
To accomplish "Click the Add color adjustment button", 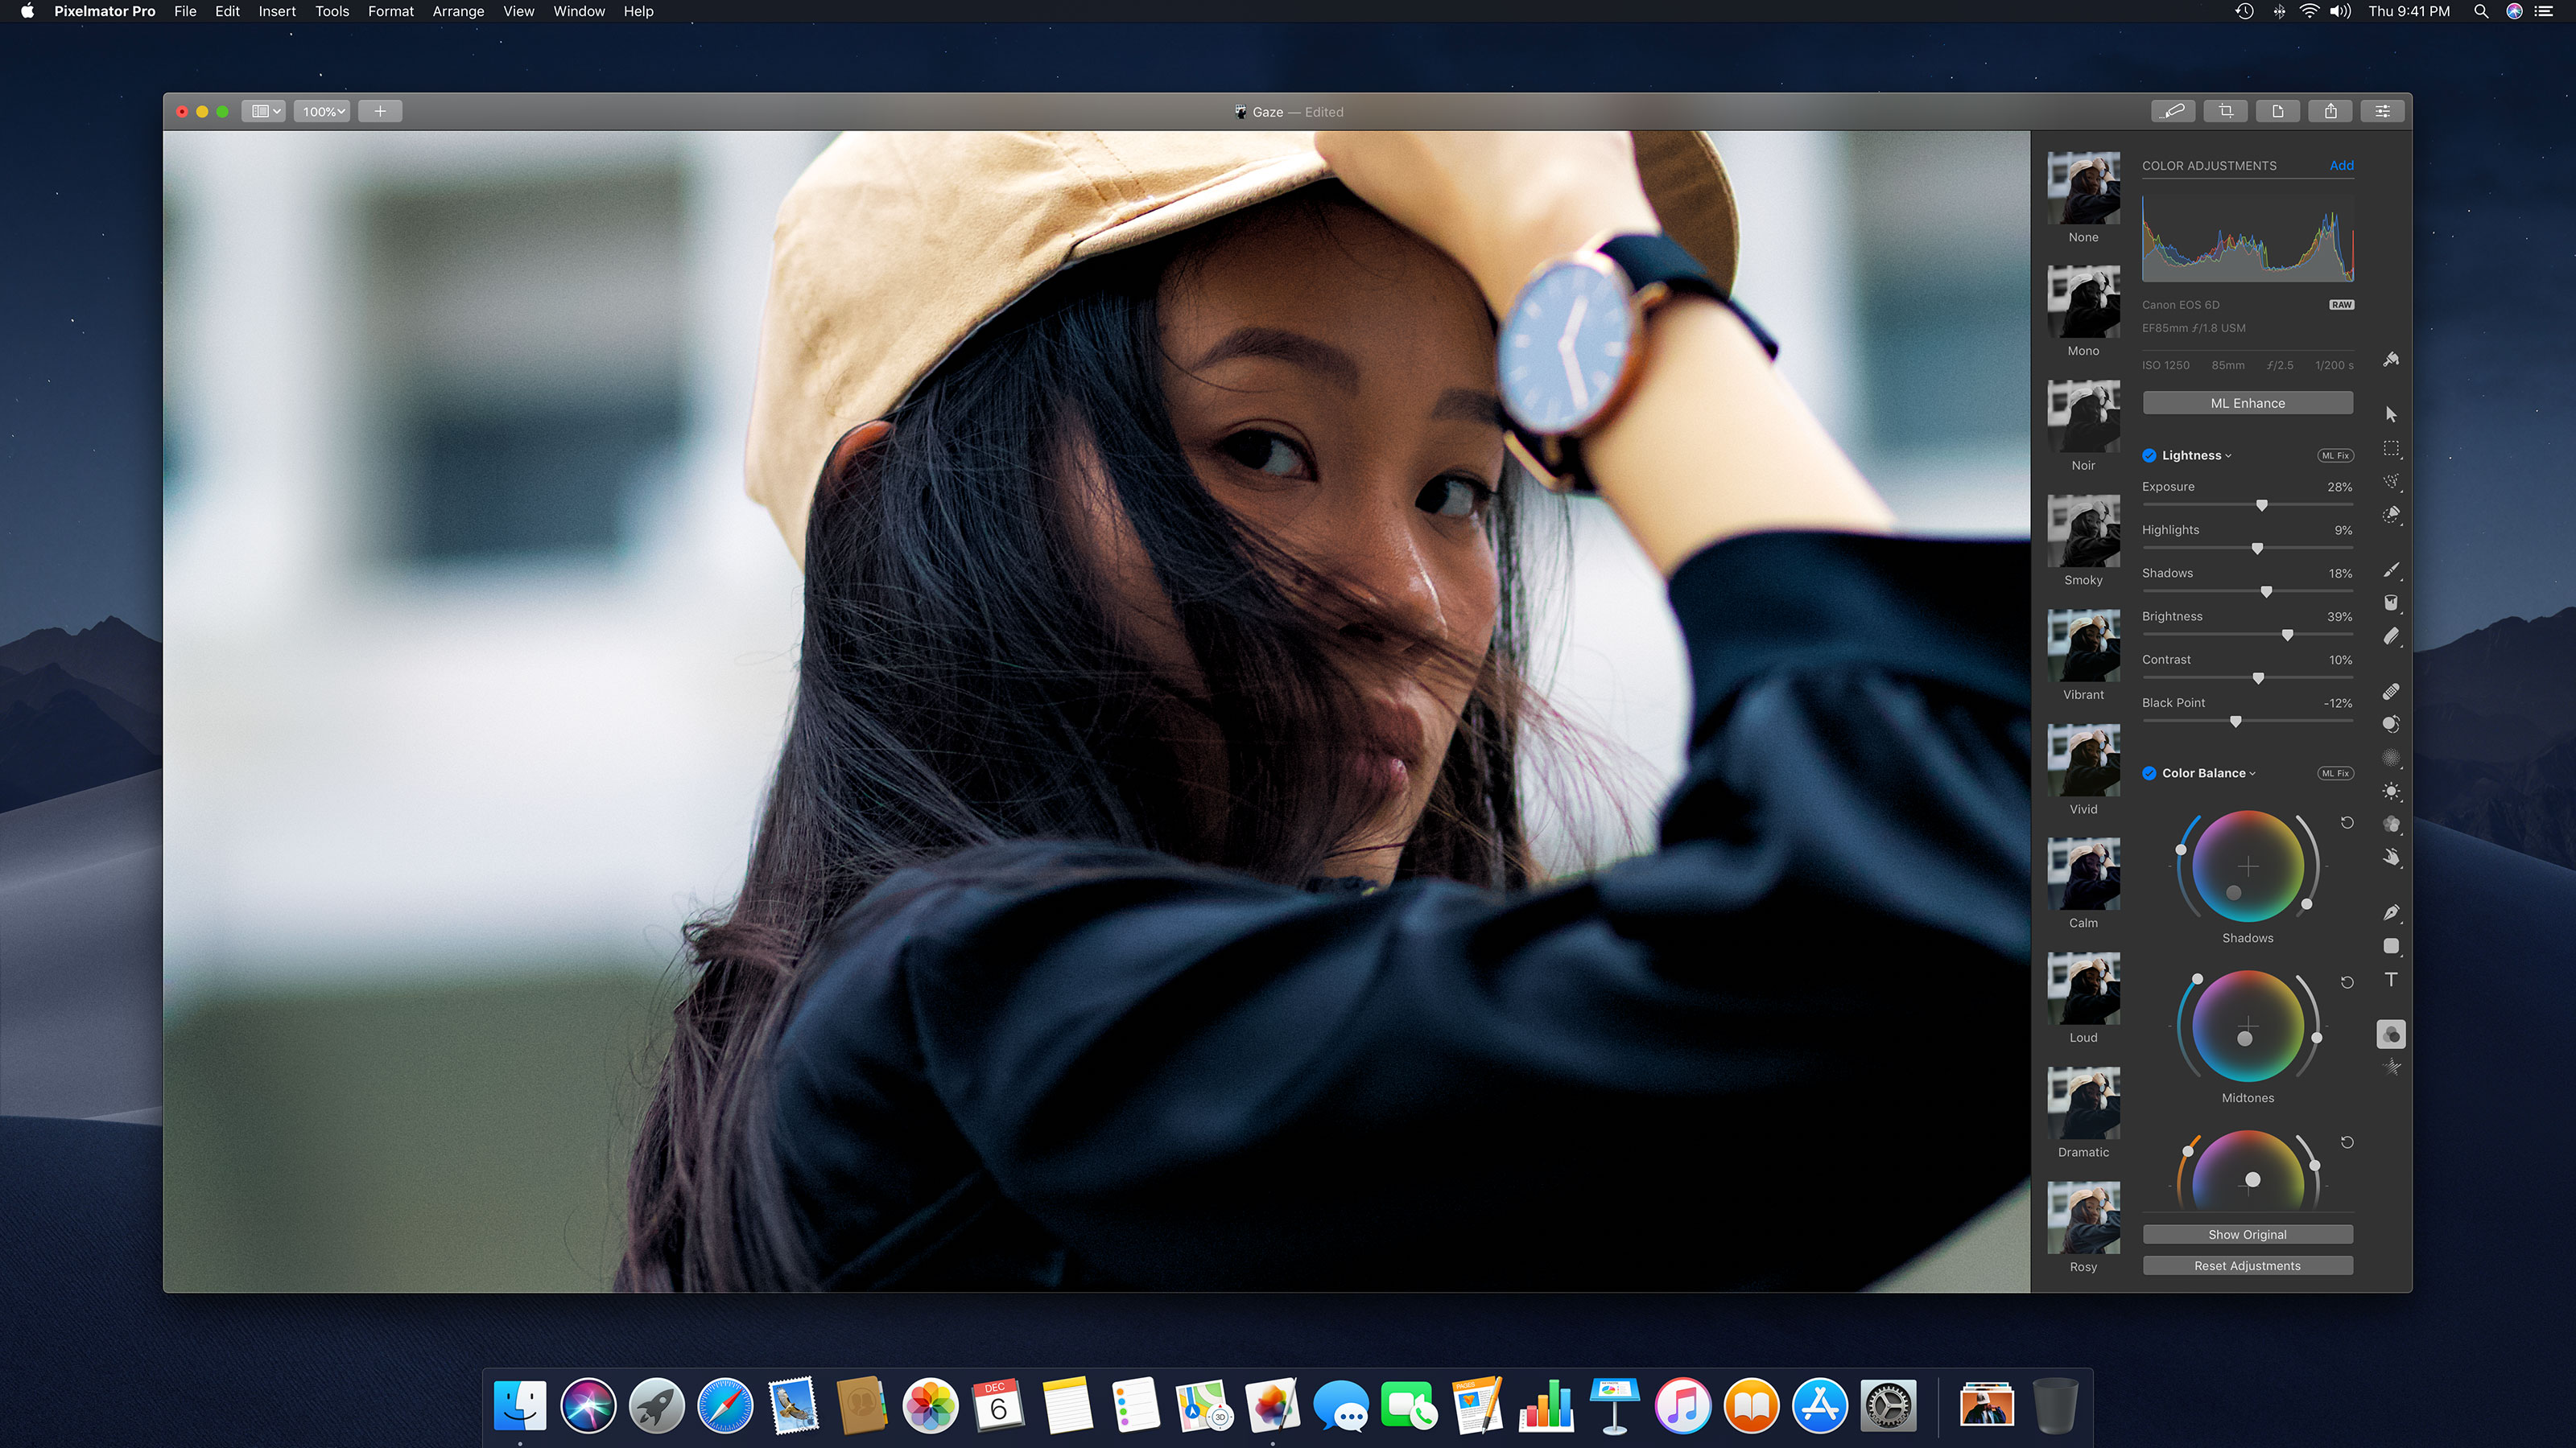I will point(2343,164).
